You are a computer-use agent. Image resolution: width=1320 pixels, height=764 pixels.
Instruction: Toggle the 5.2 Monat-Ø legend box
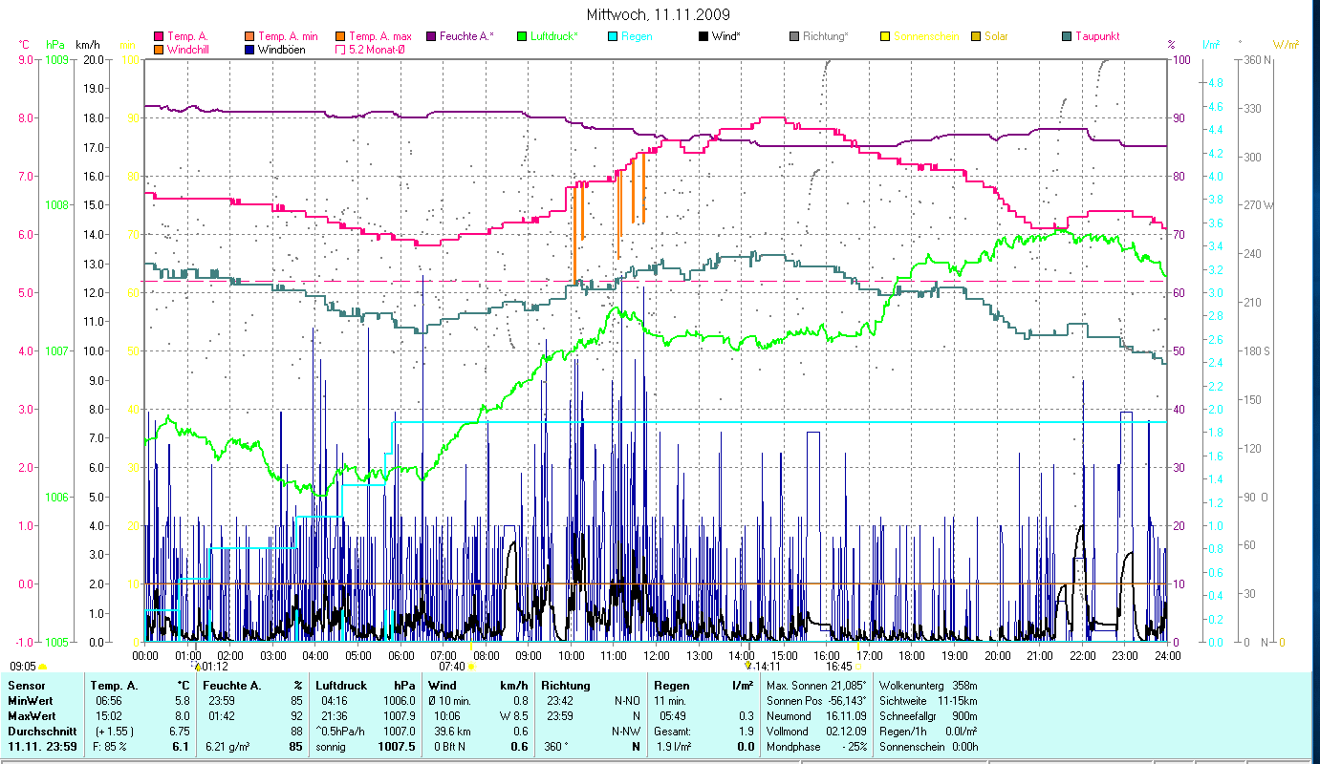click(x=341, y=49)
